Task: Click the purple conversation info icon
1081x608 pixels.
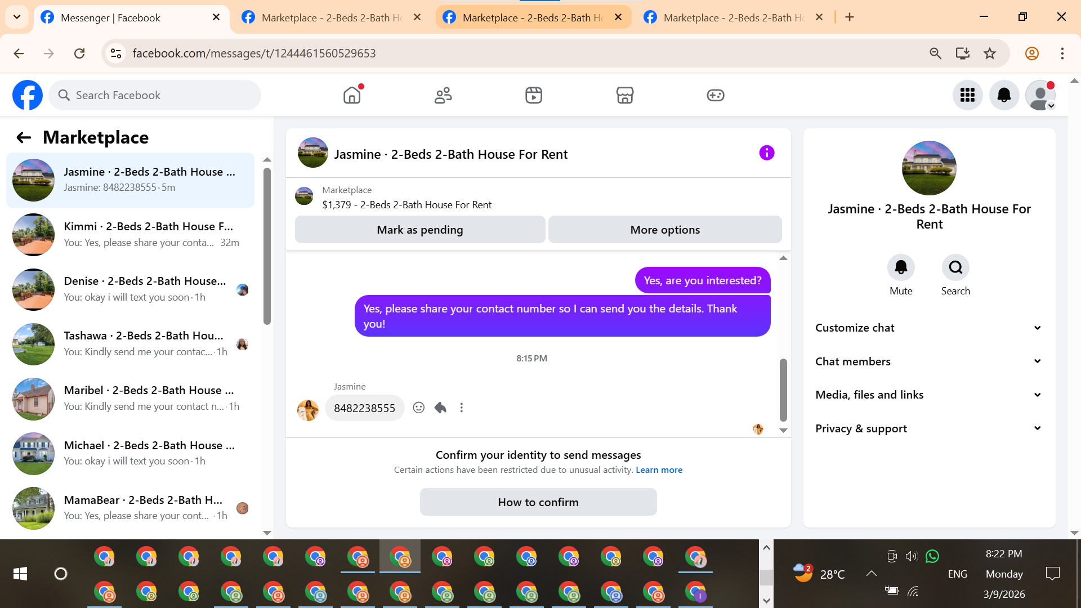Action: coord(767,153)
